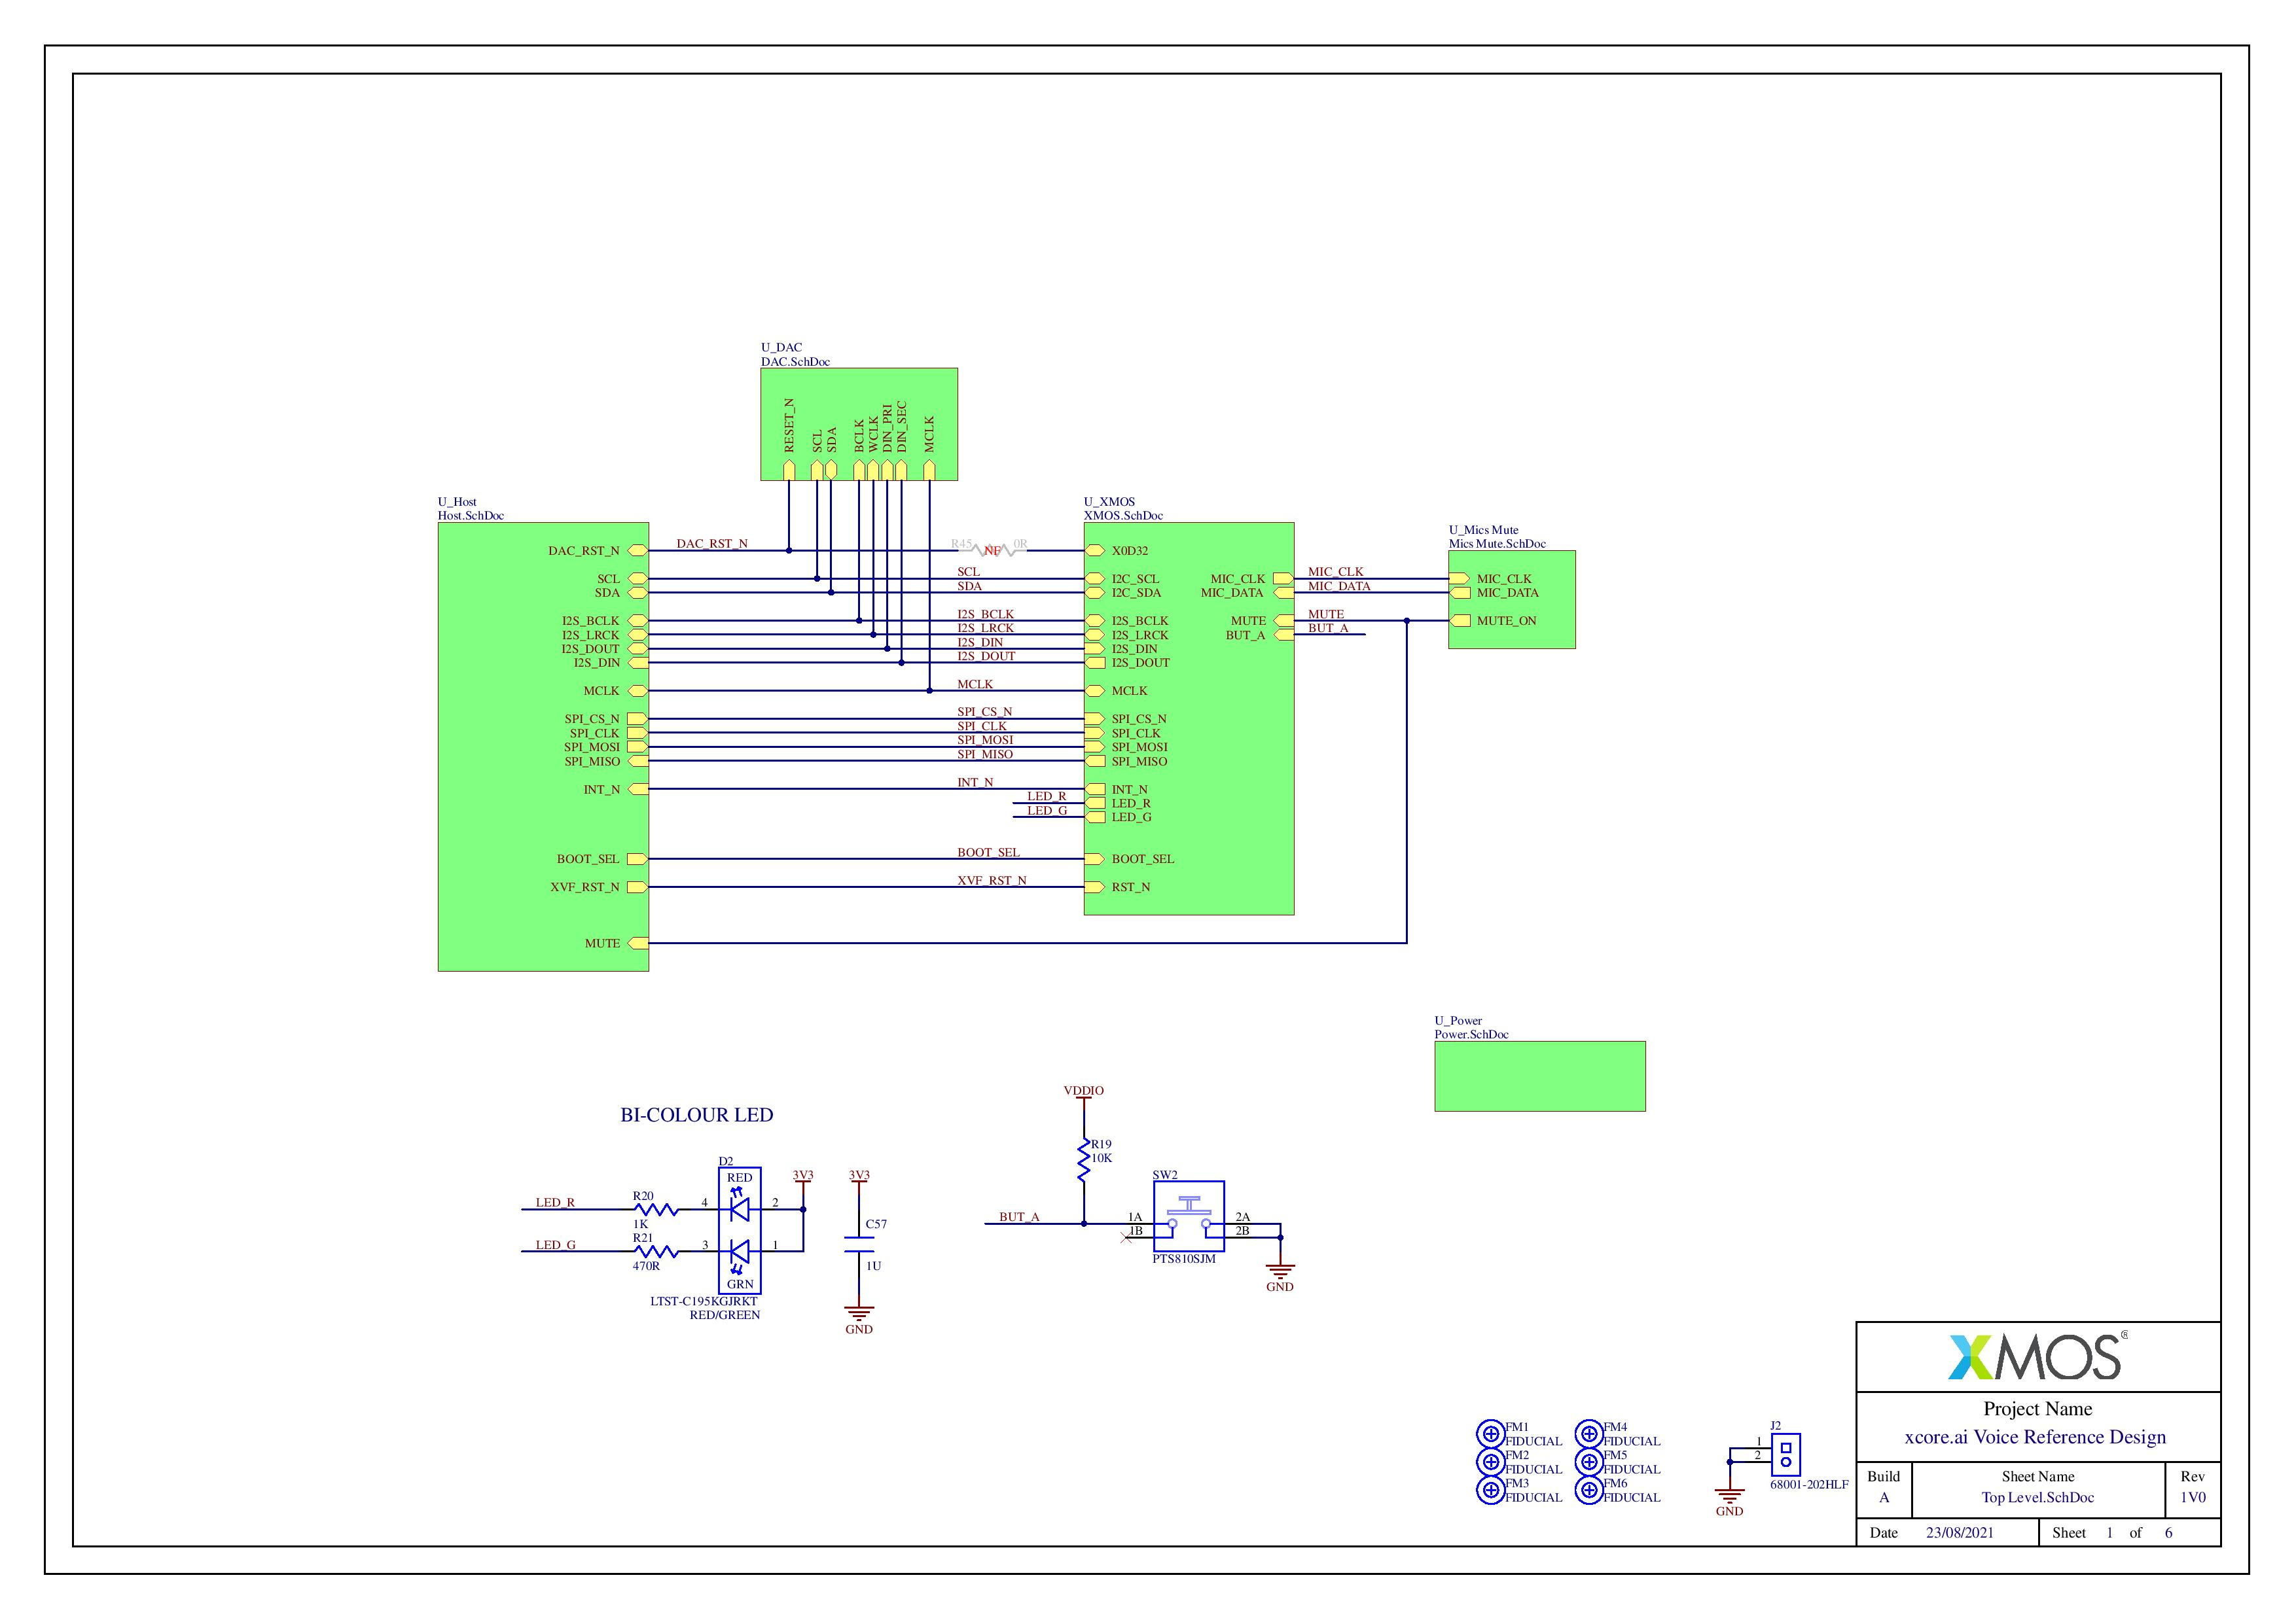Select the J2 two-pin header symbol
Screen dimensions: 2296x1622
[x=1786, y=1454]
